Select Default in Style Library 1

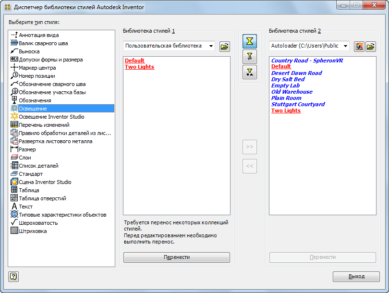point(134,61)
